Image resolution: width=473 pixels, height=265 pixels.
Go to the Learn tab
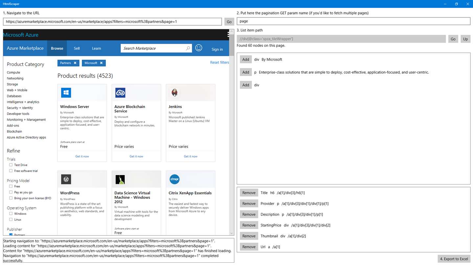point(96,48)
